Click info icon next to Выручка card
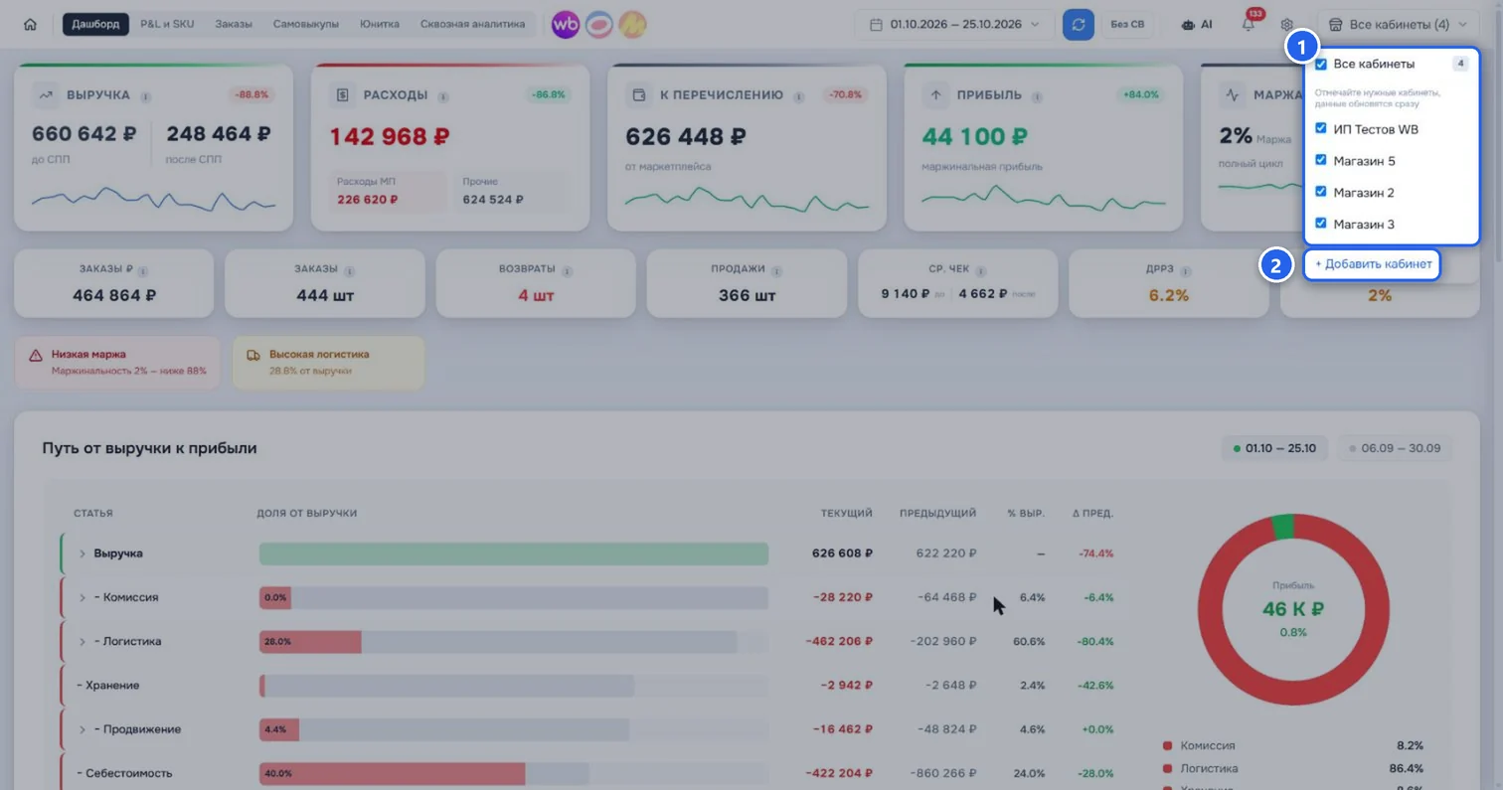 [x=145, y=96]
